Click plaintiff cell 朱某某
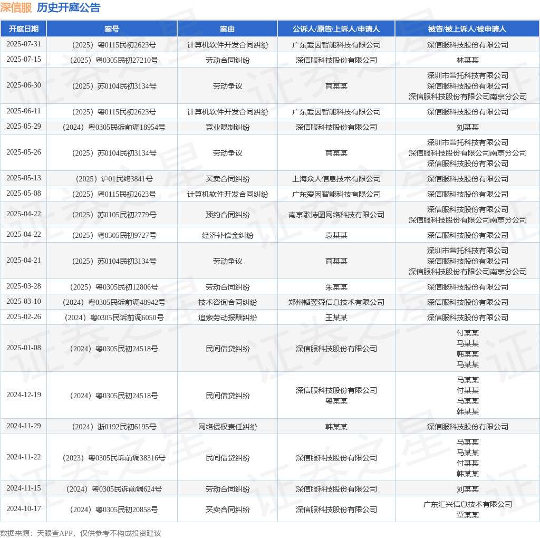The image size is (540, 538). [336, 287]
